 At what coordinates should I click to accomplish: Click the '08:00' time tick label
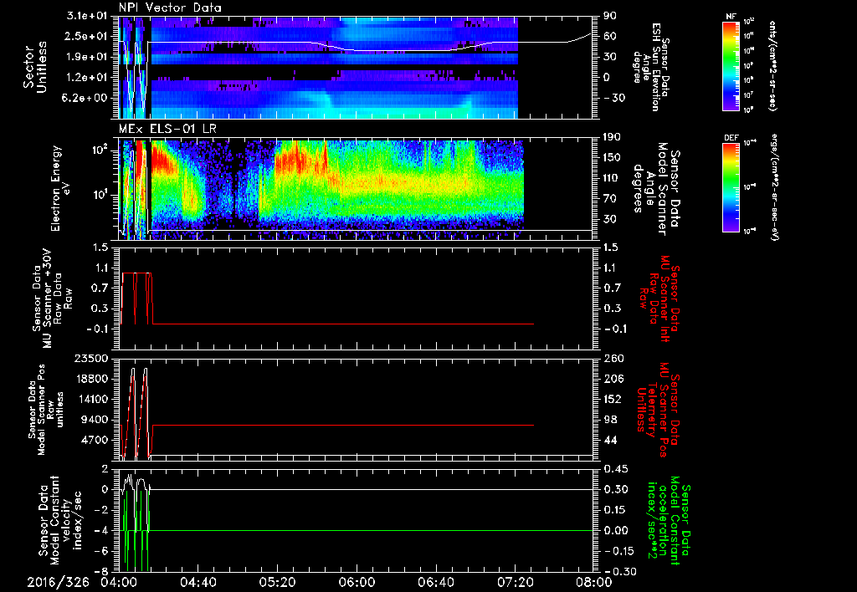(x=593, y=582)
